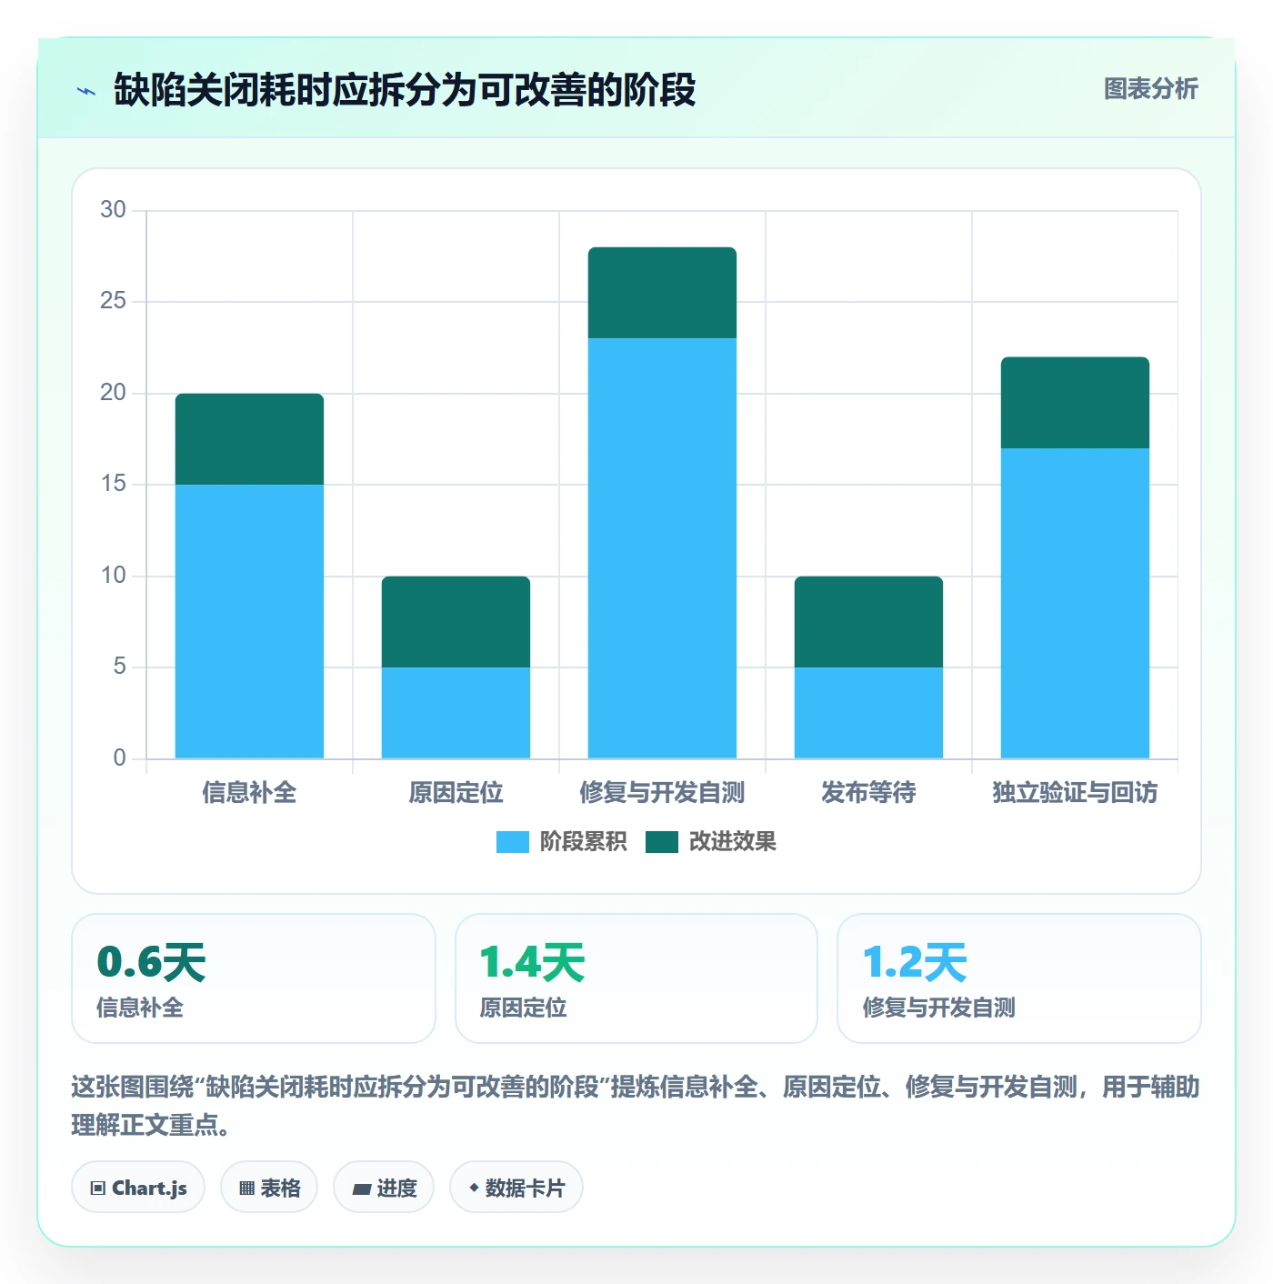Image resolution: width=1273 pixels, height=1284 pixels.
Task: Click the dark green 改进效果 legend swatch
Action: (x=662, y=842)
